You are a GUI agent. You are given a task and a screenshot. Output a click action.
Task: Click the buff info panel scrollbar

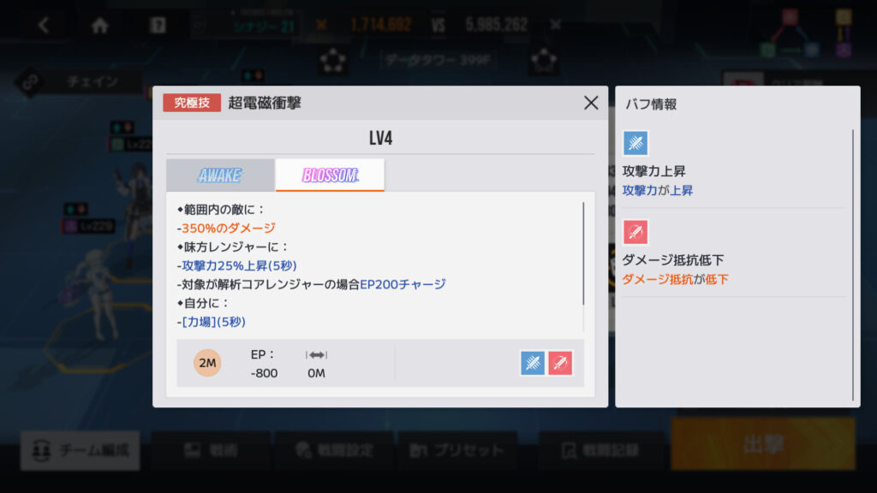coord(853,265)
